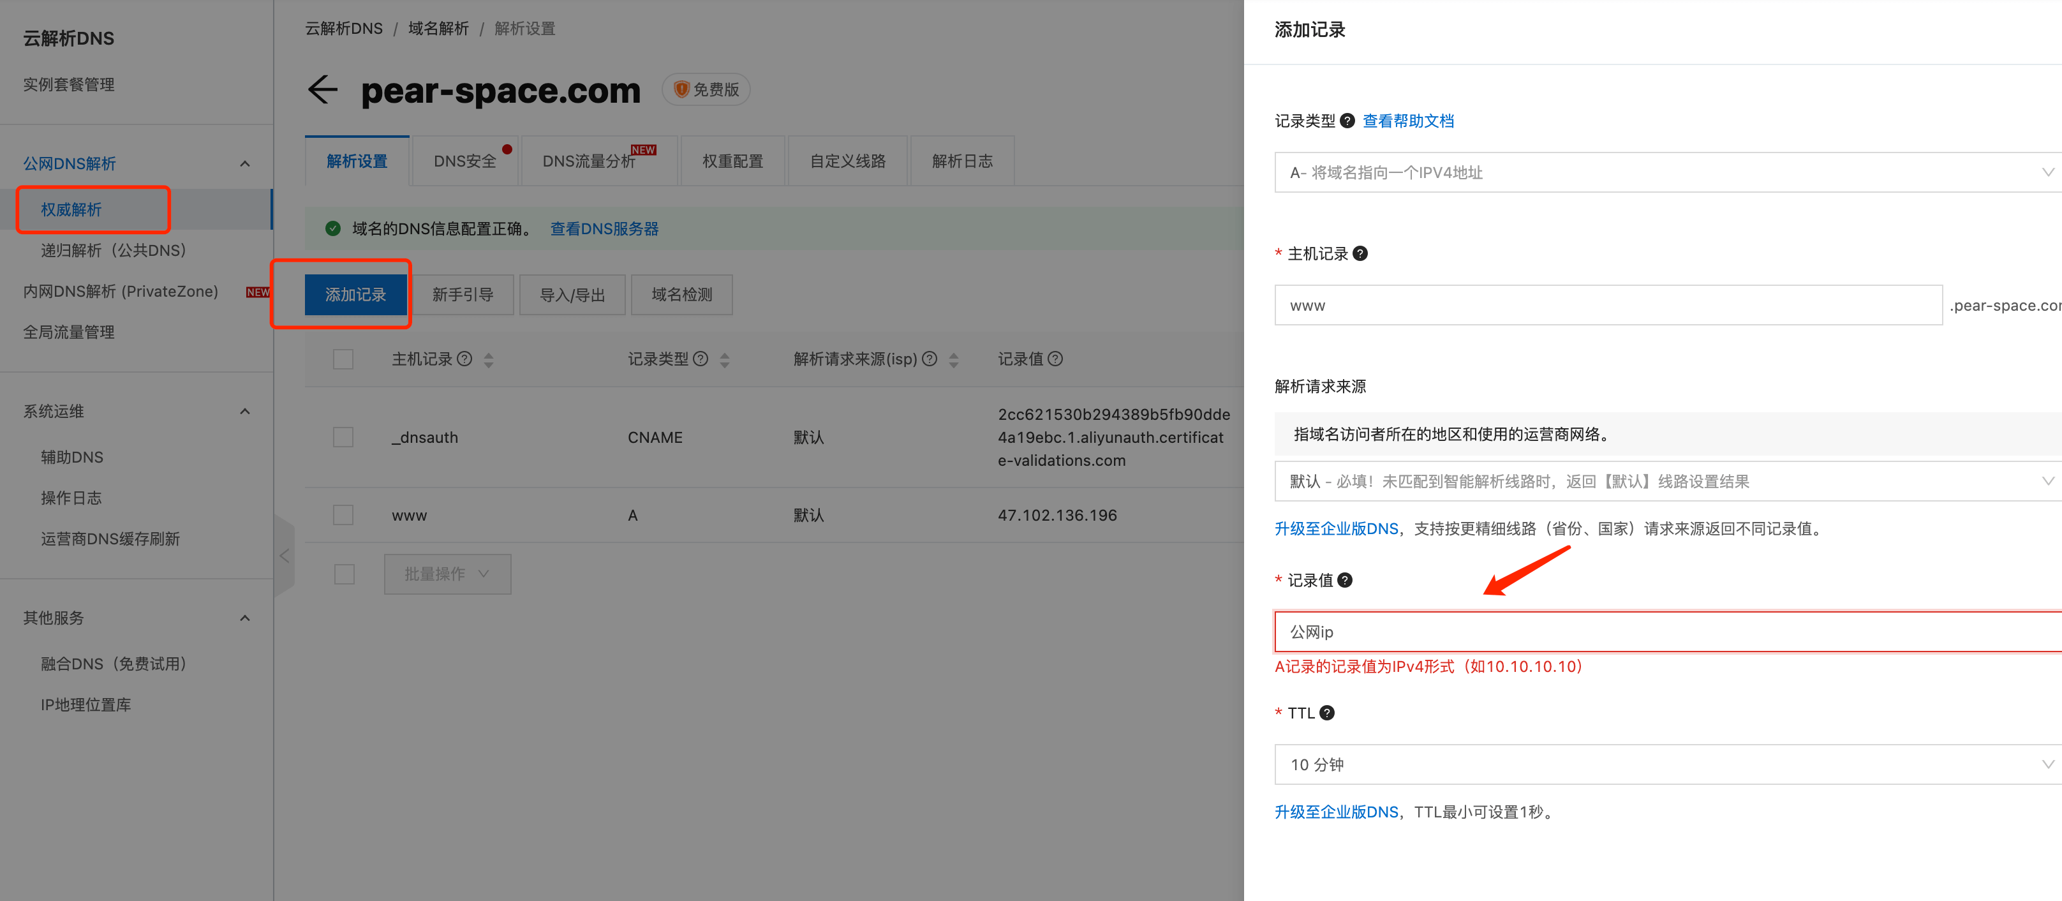The width and height of the screenshot is (2062, 901).
Task: Click the 域名检测 button
Action: pyautogui.click(x=681, y=295)
